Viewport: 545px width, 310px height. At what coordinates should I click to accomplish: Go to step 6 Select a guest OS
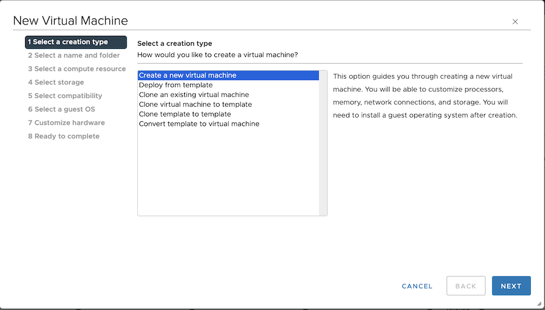[x=62, y=109]
